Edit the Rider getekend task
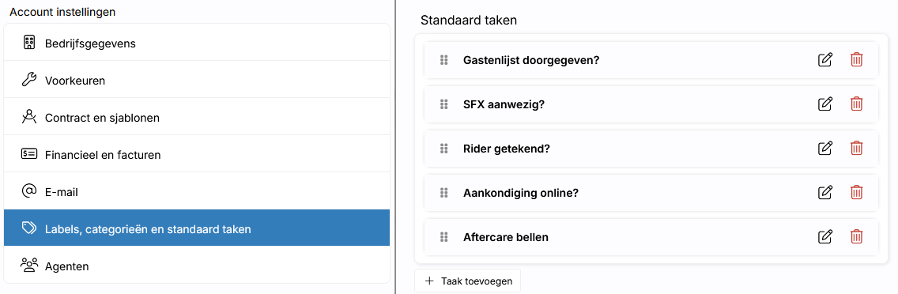This screenshot has height=294, width=898. click(x=824, y=149)
